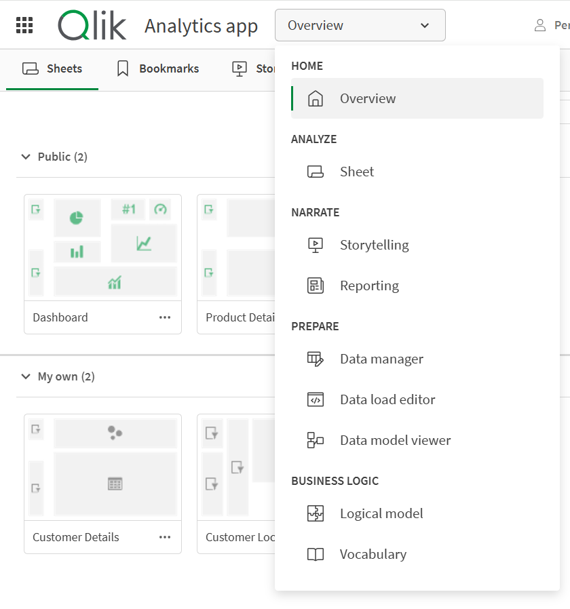The width and height of the screenshot is (570, 609).
Task: Click the Data model viewer icon
Action: click(315, 440)
